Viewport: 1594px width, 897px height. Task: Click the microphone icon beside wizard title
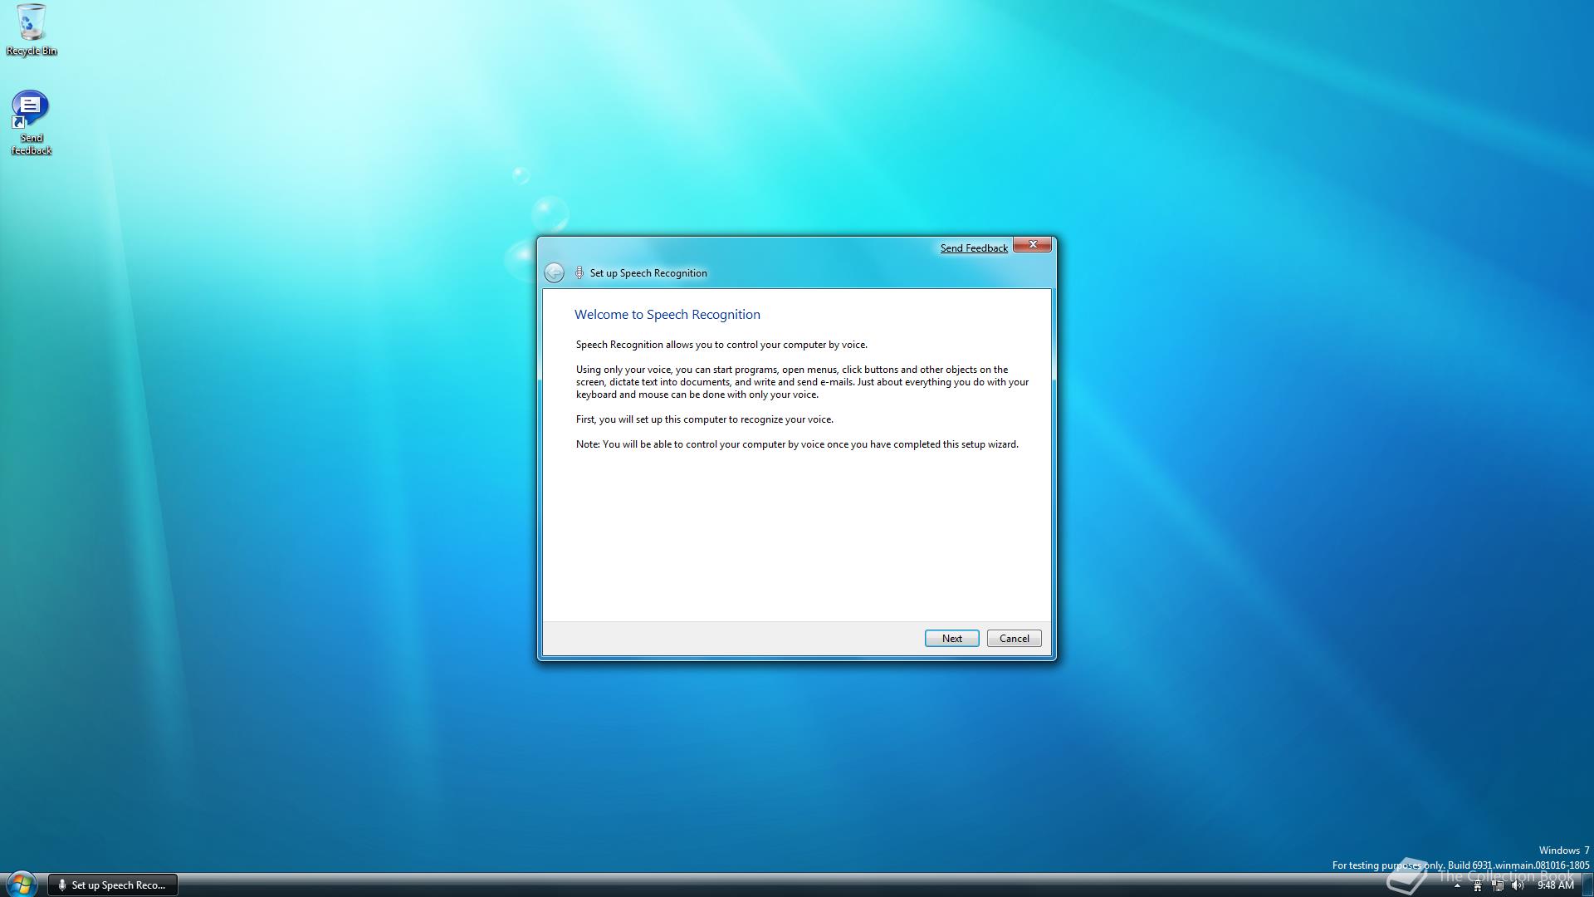click(579, 272)
